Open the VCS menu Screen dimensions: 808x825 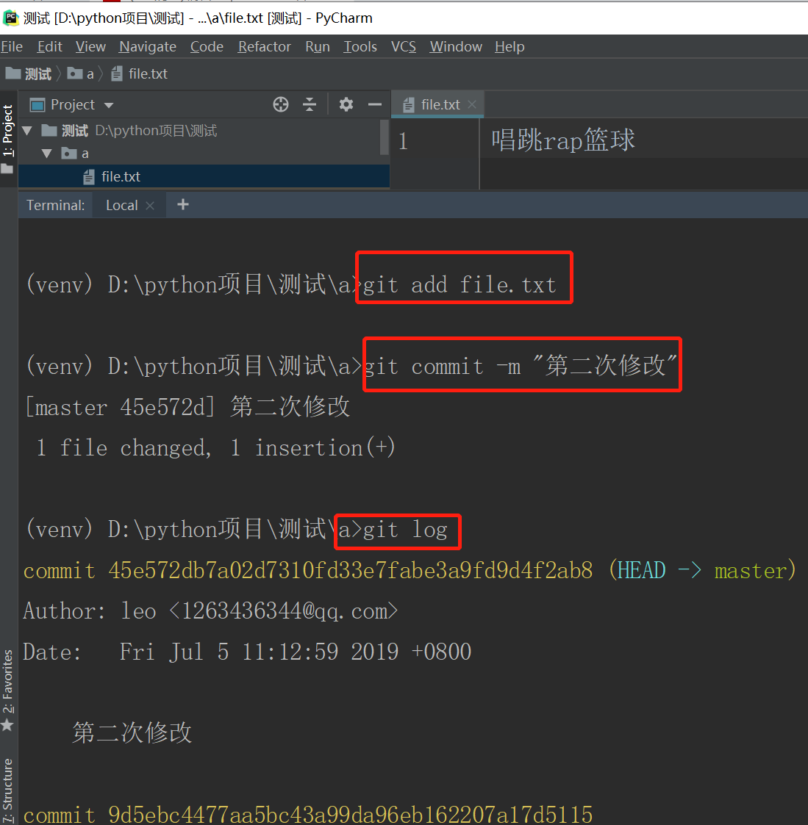(403, 46)
